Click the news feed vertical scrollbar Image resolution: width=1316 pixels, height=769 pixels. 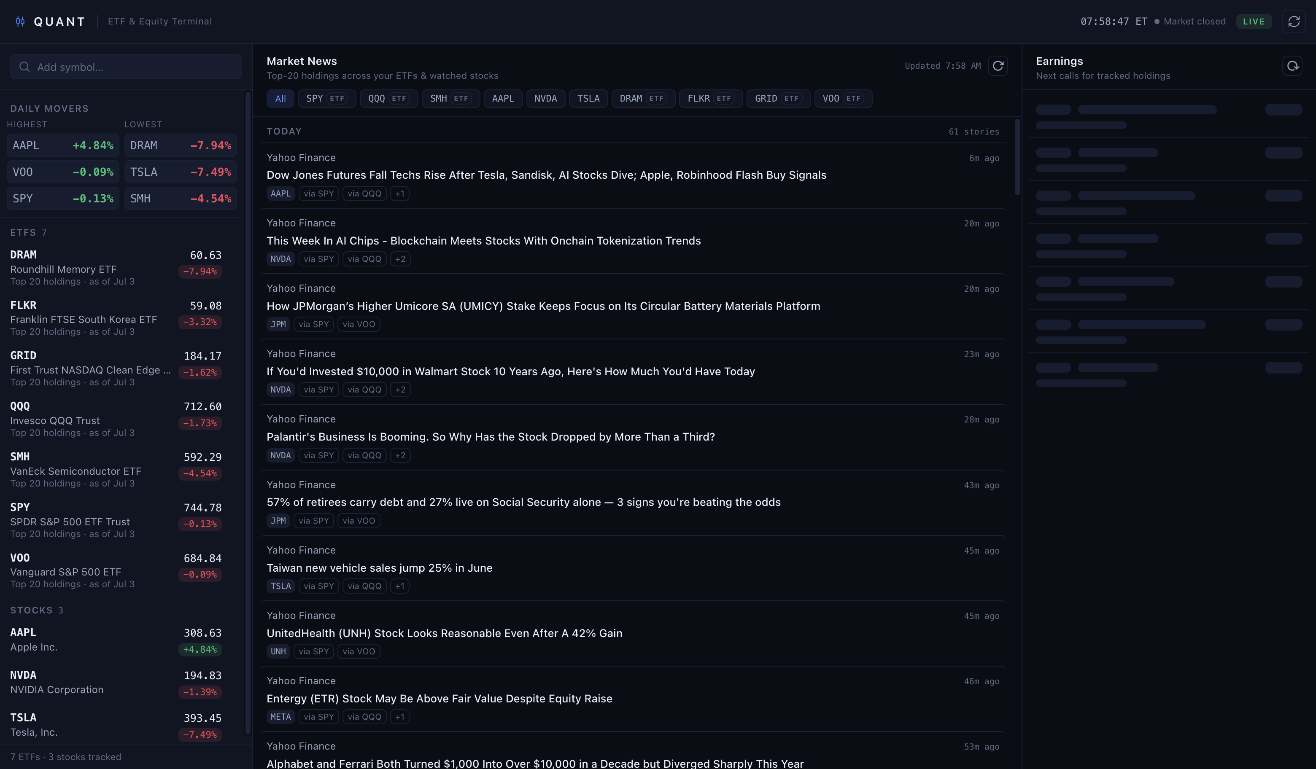point(1017,157)
